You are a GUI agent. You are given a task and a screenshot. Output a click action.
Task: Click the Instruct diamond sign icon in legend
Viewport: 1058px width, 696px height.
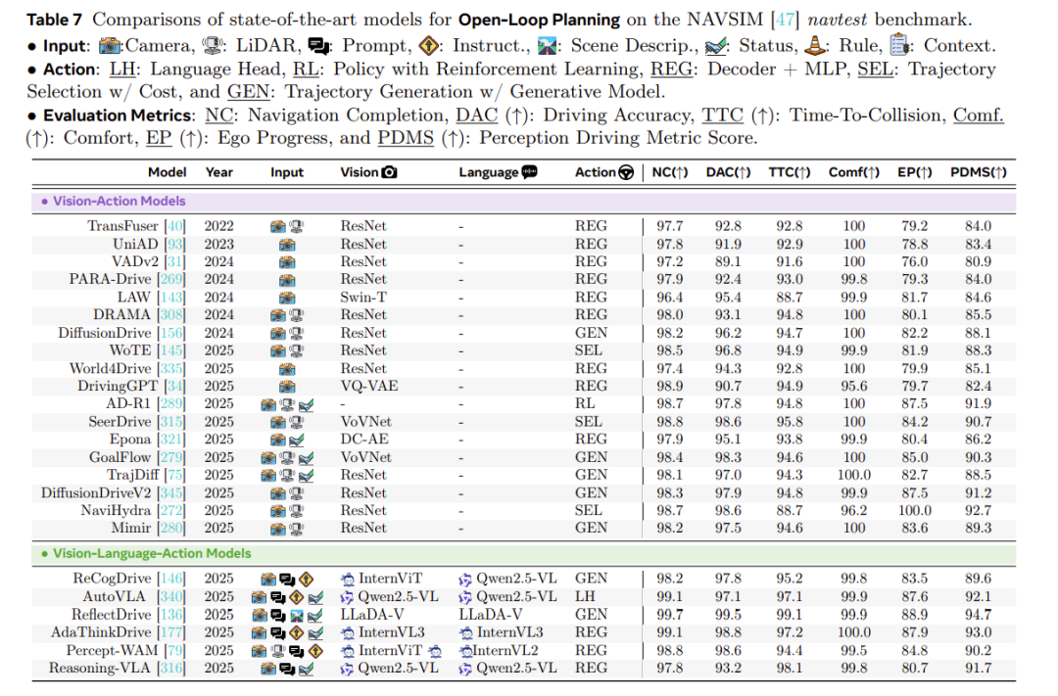click(x=426, y=45)
